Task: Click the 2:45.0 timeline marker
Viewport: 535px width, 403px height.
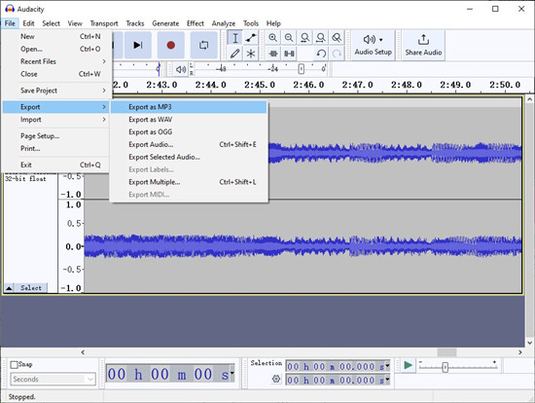Action: (x=260, y=85)
